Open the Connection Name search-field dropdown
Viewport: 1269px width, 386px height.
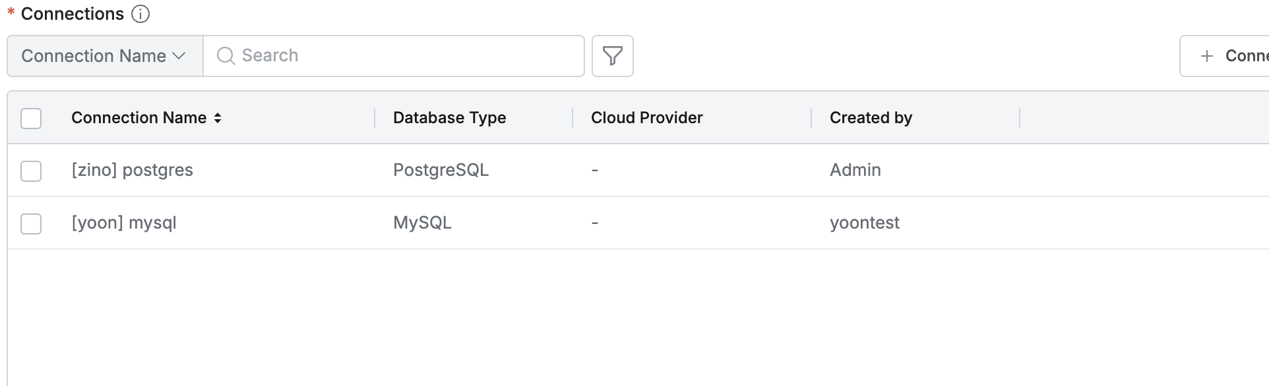click(x=104, y=56)
